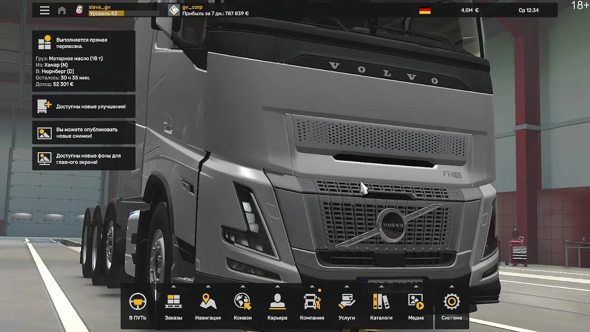Viewport: 590px width, 332px height.
Task: Click remaining time 30 ч 35 мин.
Action: coord(75,78)
